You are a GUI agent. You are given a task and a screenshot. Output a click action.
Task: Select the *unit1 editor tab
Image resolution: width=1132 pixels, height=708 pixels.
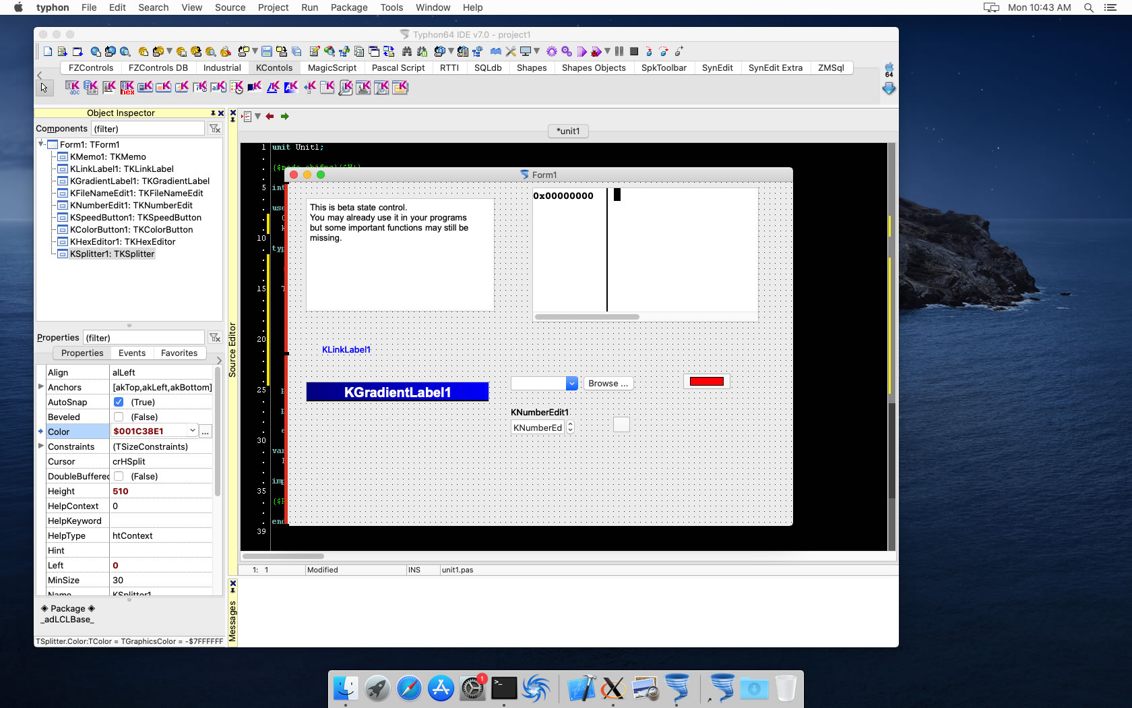coord(568,131)
